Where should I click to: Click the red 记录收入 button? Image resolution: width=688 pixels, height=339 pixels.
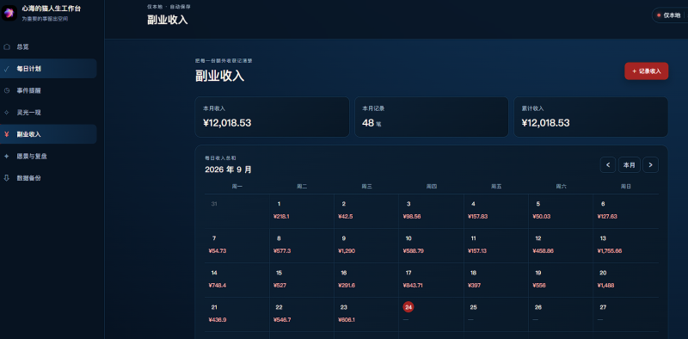click(x=647, y=71)
